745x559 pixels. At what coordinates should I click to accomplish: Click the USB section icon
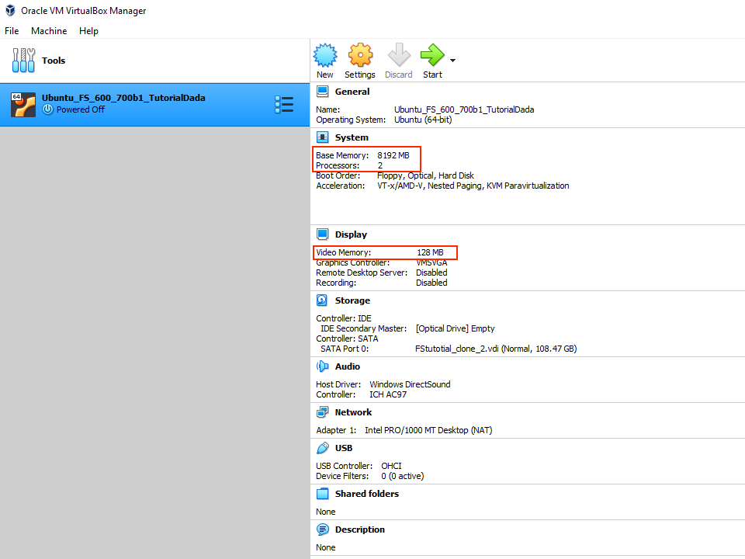click(323, 448)
